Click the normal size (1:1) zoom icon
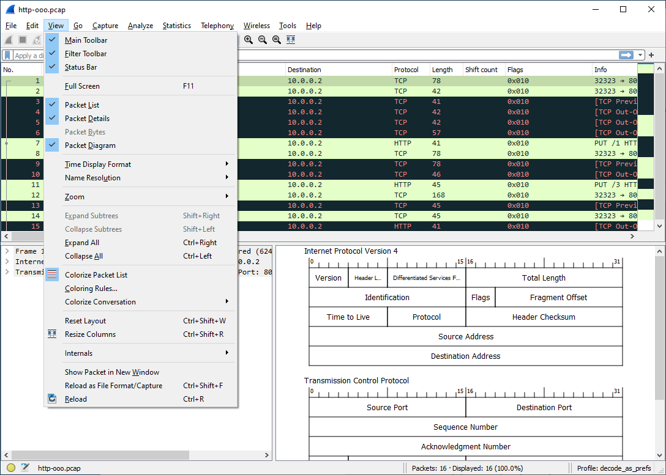The width and height of the screenshot is (666, 475). pyautogui.click(x=277, y=40)
